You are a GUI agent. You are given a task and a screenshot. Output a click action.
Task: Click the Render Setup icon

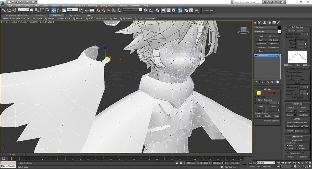(186, 10)
